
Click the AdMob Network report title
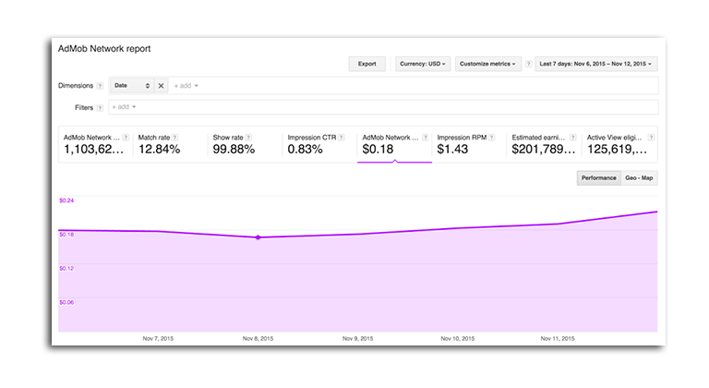click(104, 49)
